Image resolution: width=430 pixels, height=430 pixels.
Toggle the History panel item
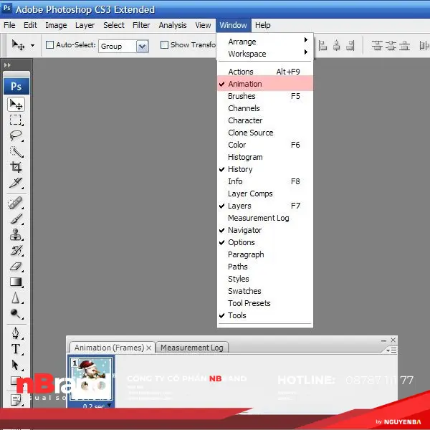265,169
